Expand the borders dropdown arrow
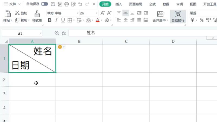 74,20
